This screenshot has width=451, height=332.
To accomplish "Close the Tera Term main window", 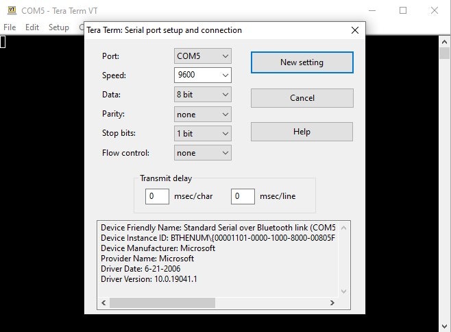I will point(435,11).
